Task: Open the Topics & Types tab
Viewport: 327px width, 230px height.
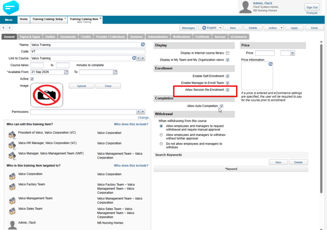Action: coord(30,37)
